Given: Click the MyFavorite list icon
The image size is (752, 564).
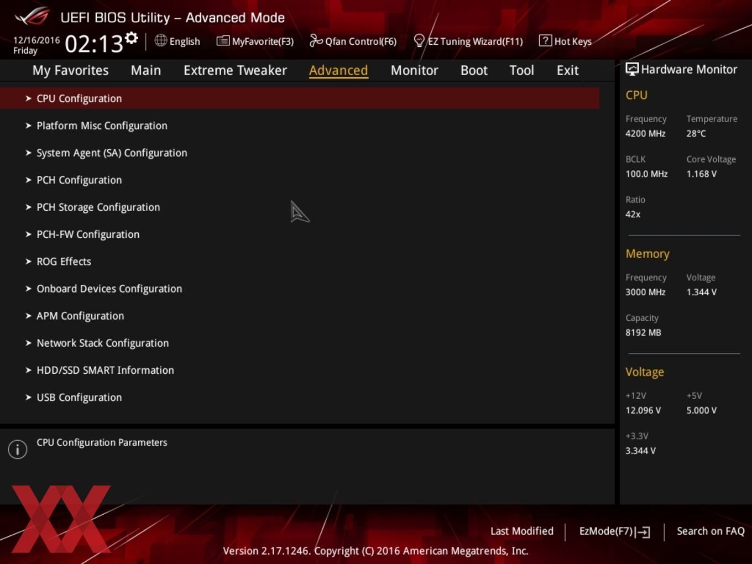Looking at the screenshot, I should tap(223, 41).
